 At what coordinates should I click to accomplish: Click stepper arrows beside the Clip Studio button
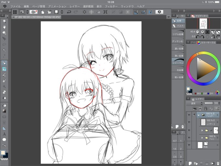tap(27, 12)
